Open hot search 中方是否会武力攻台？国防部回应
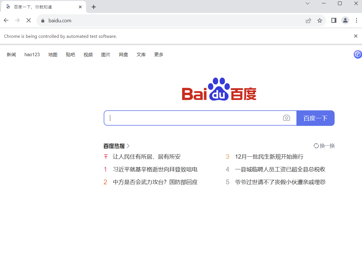 155,182
